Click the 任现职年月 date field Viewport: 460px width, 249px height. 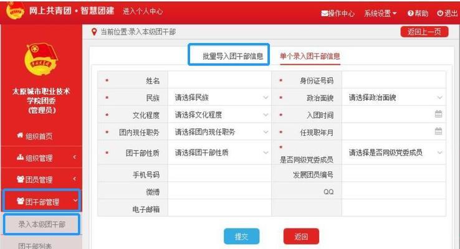click(394, 132)
